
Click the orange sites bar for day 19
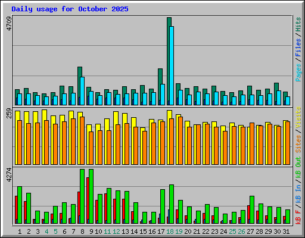[x=180, y=140]
